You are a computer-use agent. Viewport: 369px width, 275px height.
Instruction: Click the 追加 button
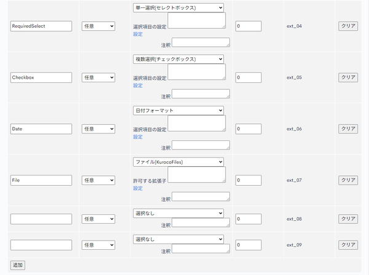click(18, 265)
